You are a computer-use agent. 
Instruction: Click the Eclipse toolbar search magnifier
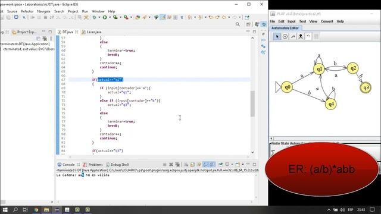(x=238, y=24)
